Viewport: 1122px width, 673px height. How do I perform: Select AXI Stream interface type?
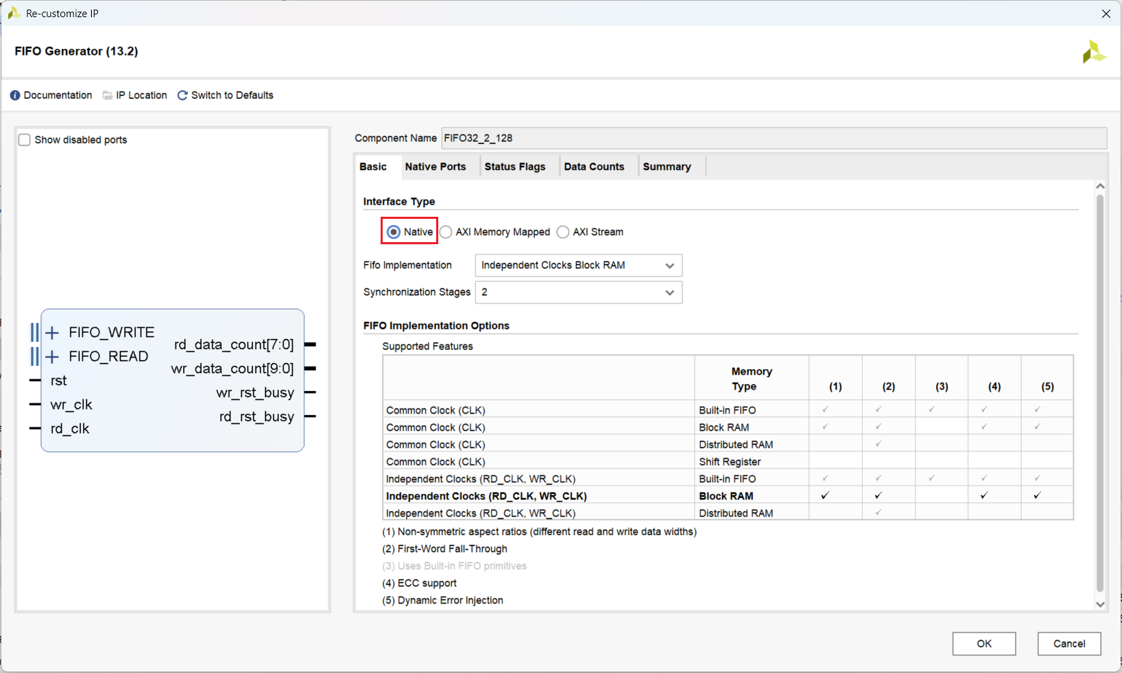pos(563,232)
